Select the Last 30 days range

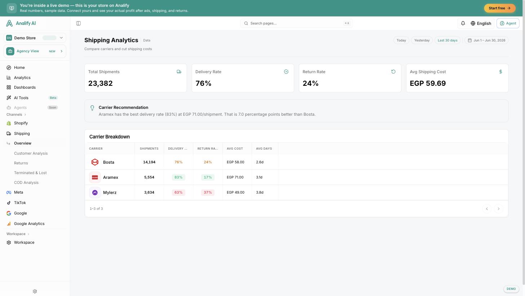pos(447,40)
